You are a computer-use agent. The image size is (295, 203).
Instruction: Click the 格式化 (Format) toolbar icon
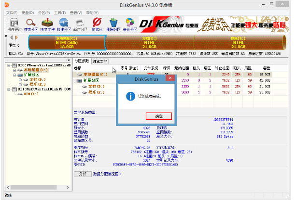click(x=97, y=23)
